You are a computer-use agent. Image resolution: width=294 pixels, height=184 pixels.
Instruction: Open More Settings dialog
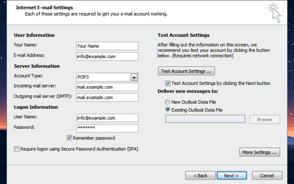(x=259, y=152)
